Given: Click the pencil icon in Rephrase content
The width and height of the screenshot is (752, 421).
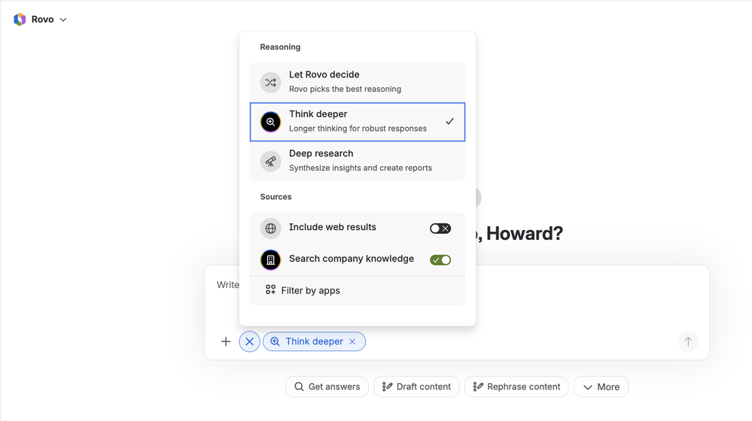Looking at the screenshot, I should point(478,386).
